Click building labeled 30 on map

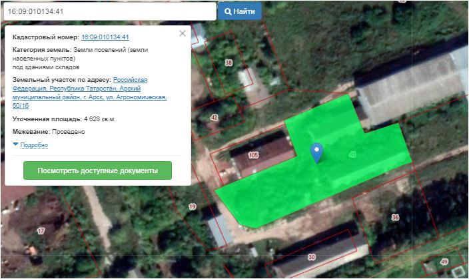(x=311, y=257)
